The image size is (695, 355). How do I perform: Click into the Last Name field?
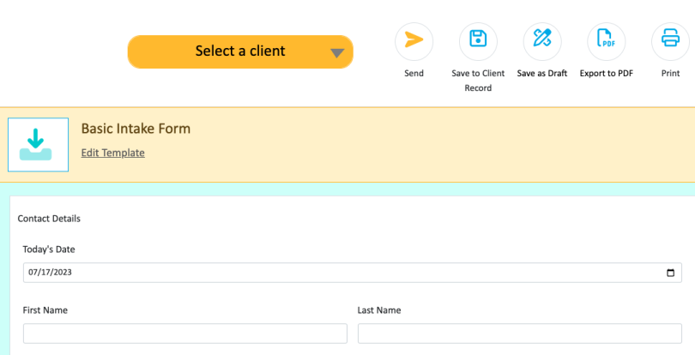click(x=519, y=334)
